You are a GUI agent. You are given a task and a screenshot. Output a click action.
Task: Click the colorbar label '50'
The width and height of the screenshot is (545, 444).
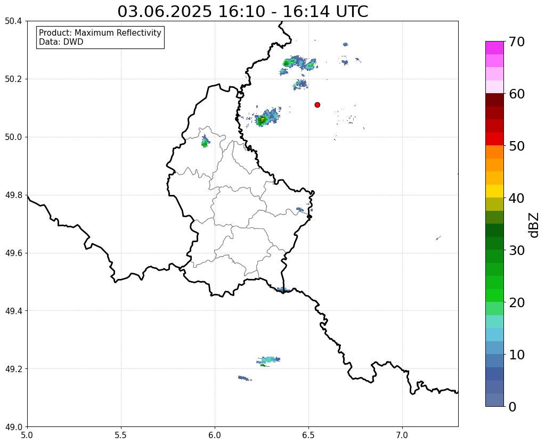click(517, 146)
